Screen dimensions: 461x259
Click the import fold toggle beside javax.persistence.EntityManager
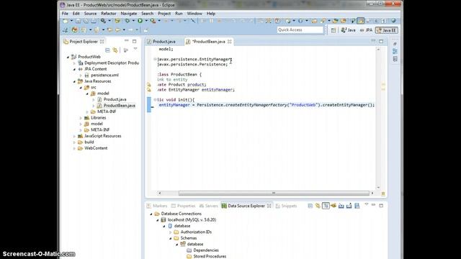point(155,59)
